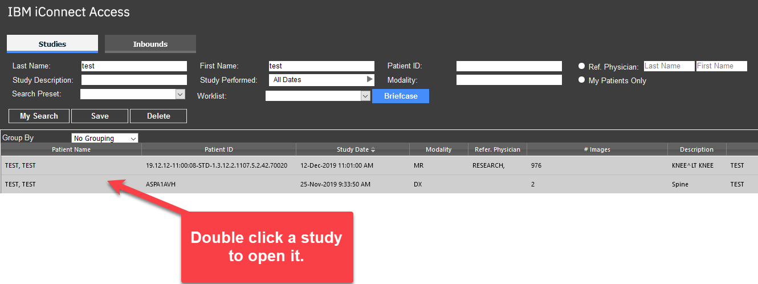Click study date 25-Nov-2019 9:33:50 AM
This screenshot has width=758, height=284.
(335, 184)
